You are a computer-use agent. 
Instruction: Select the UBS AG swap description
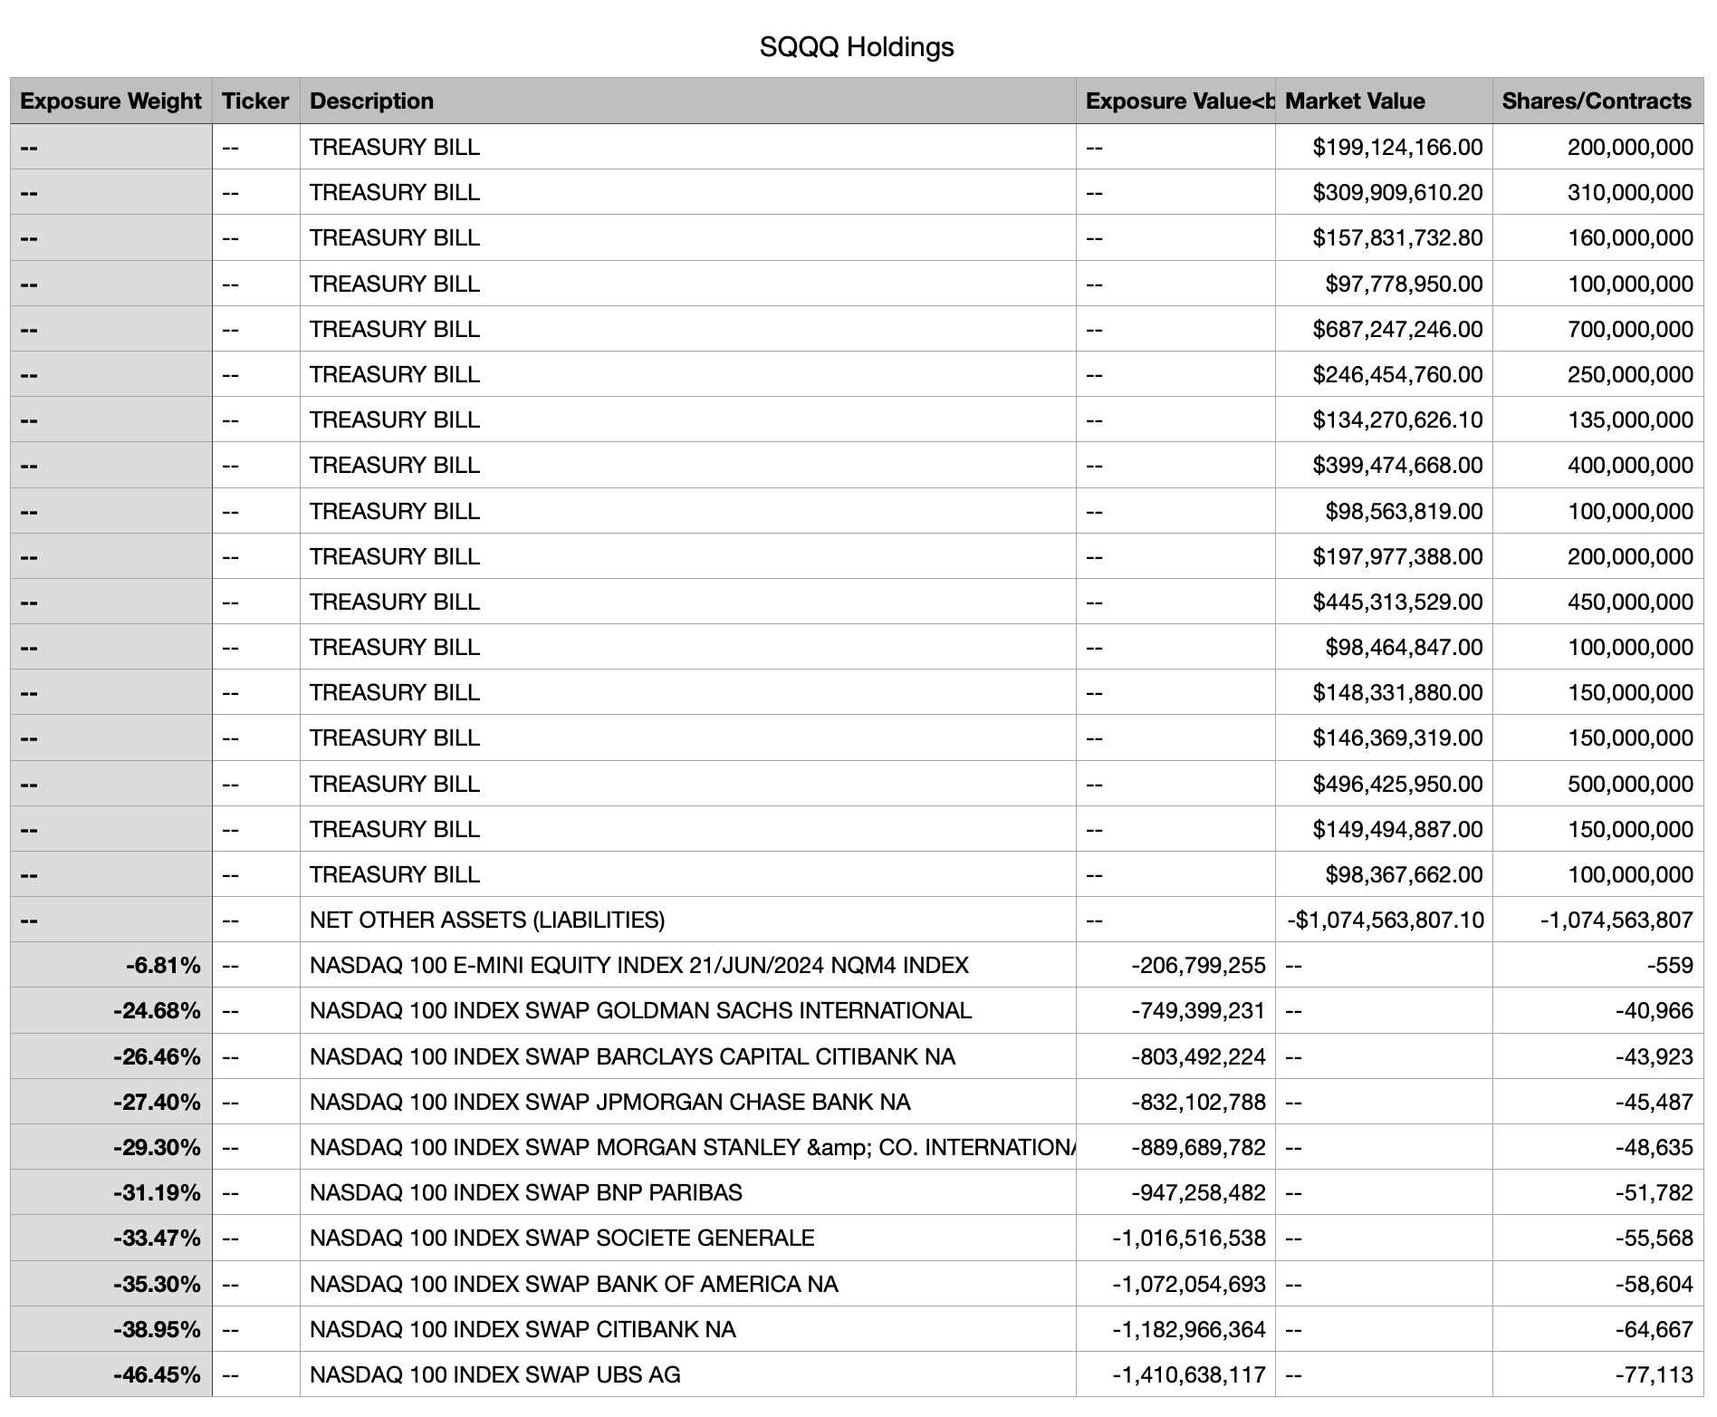pos(687,1374)
